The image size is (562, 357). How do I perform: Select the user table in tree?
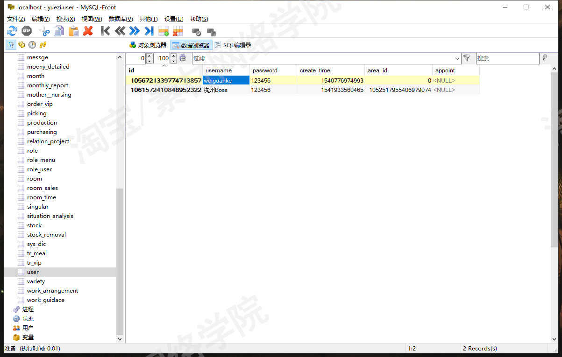click(33, 272)
